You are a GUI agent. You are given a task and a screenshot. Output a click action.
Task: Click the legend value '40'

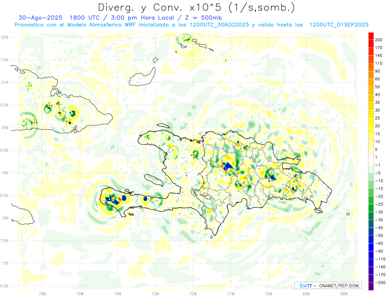pos(378,95)
